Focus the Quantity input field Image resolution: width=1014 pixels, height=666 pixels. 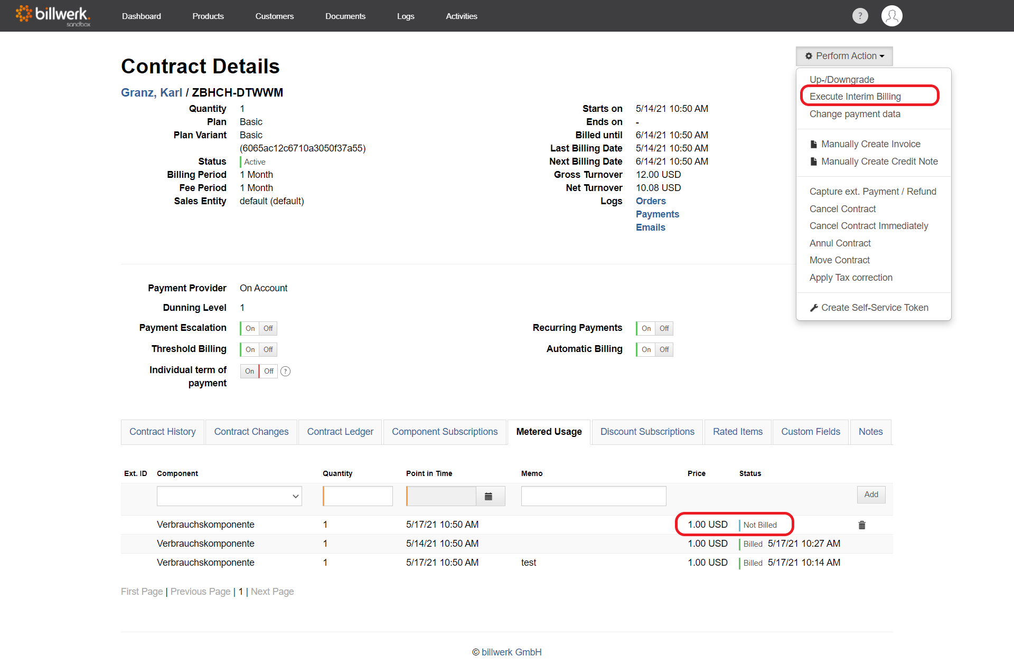point(358,496)
